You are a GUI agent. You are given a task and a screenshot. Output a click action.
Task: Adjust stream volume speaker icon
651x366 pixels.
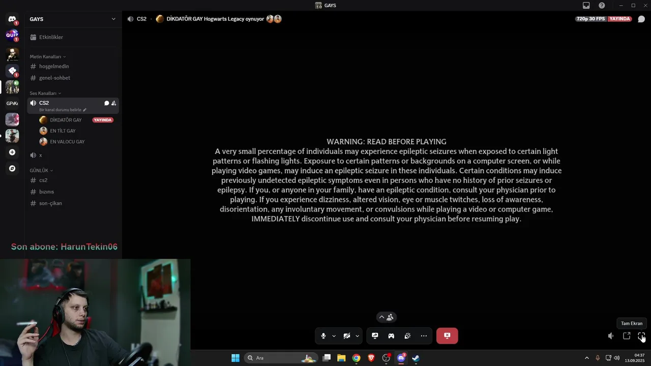click(611, 336)
